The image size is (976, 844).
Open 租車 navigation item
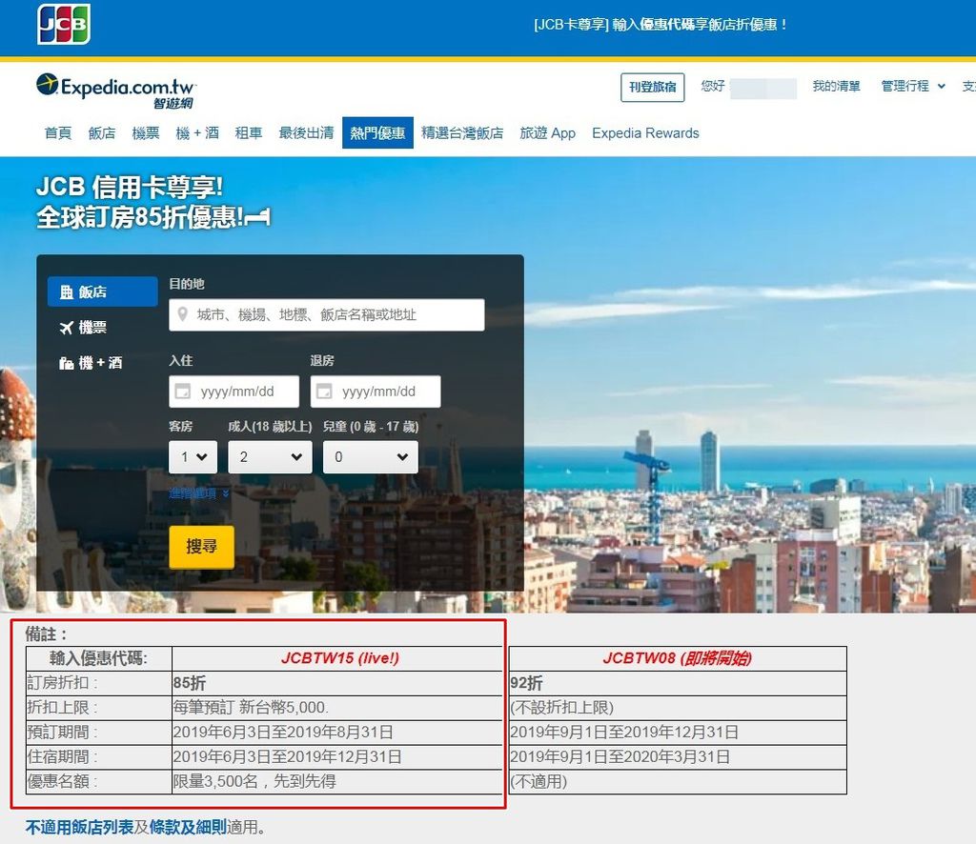tap(249, 133)
